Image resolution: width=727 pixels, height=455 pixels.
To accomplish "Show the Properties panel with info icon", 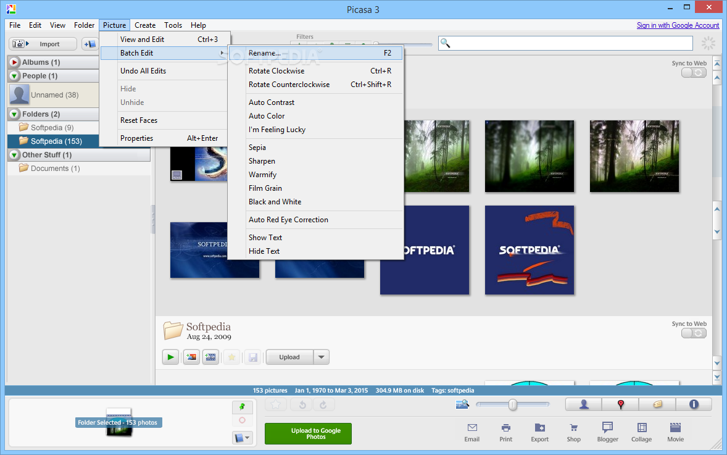I will coord(694,404).
